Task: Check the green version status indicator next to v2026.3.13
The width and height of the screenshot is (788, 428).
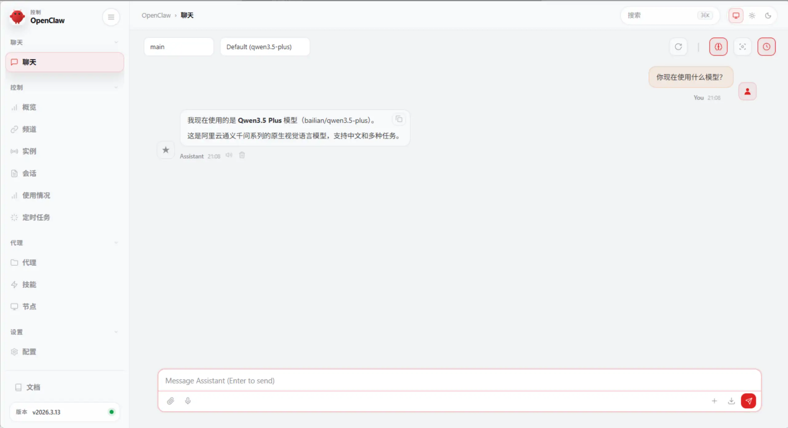Action: [111, 412]
